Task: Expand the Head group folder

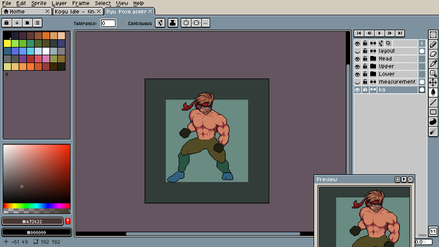Action: [x=373, y=59]
